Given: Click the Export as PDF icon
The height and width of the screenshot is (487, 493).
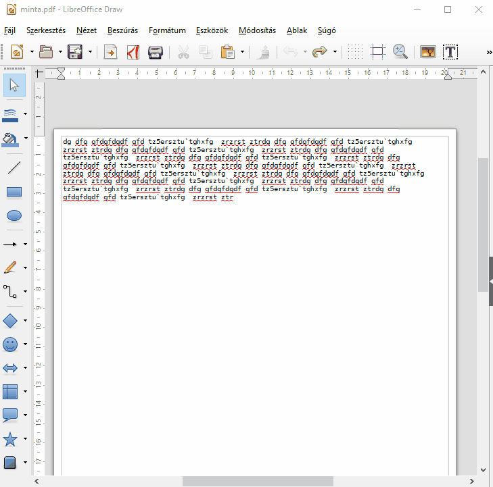Looking at the screenshot, I should tap(133, 52).
